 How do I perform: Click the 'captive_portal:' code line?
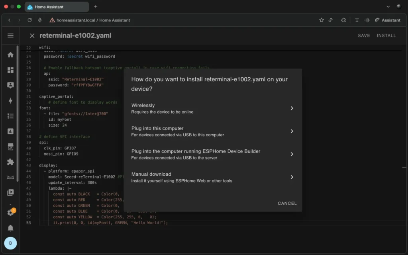pyautogui.click(x=56, y=96)
